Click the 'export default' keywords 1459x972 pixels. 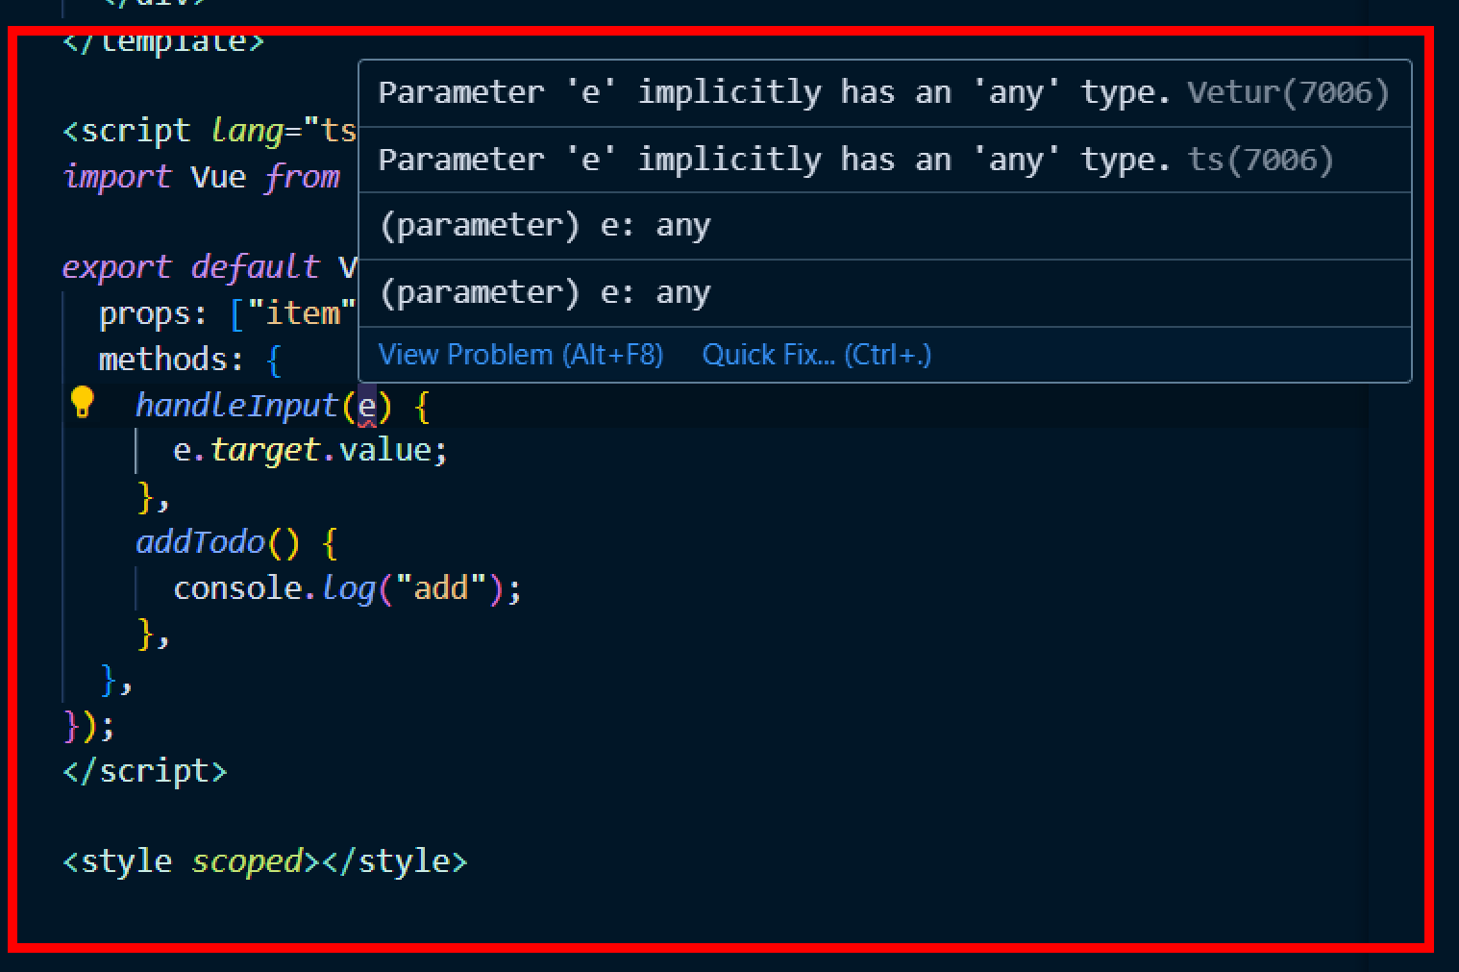[x=190, y=267]
